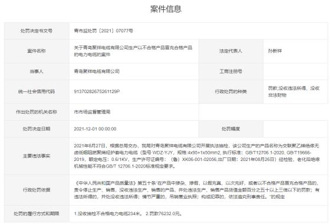Click date value 2021-12-01 00:00:00
This screenshot has width=330, height=224.
(95, 129)
